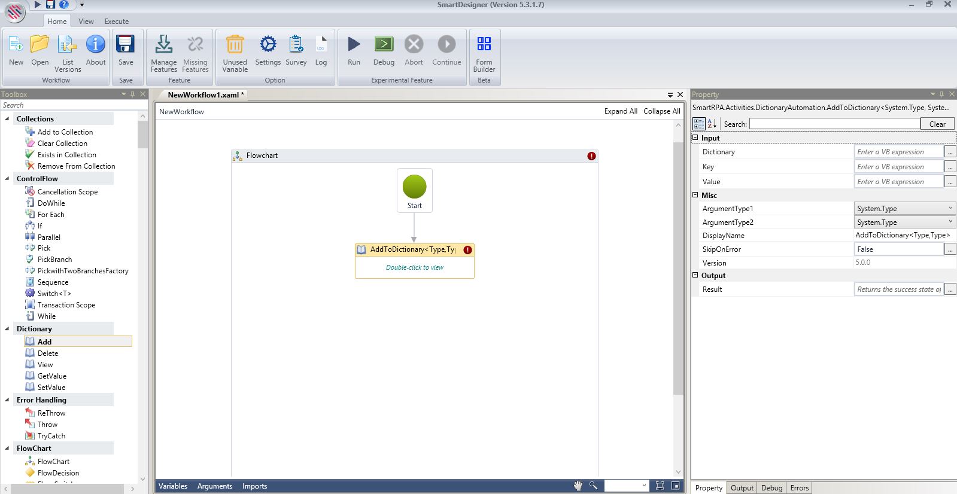The height and width of the screenshot is (494, 957).
Task: Run the workflow with the Run button
Action: click(354, 45)
